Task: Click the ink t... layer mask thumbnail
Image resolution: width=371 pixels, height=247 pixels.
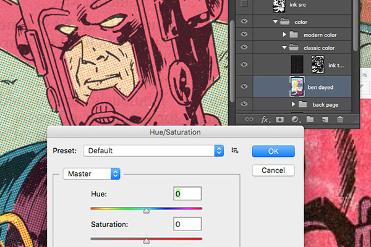Action: [318, 64]
